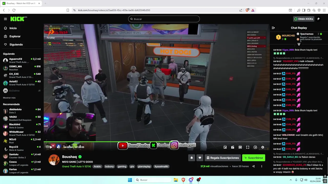Open Brave Wallet icon
328x184 pixels.
click(309, 10)
